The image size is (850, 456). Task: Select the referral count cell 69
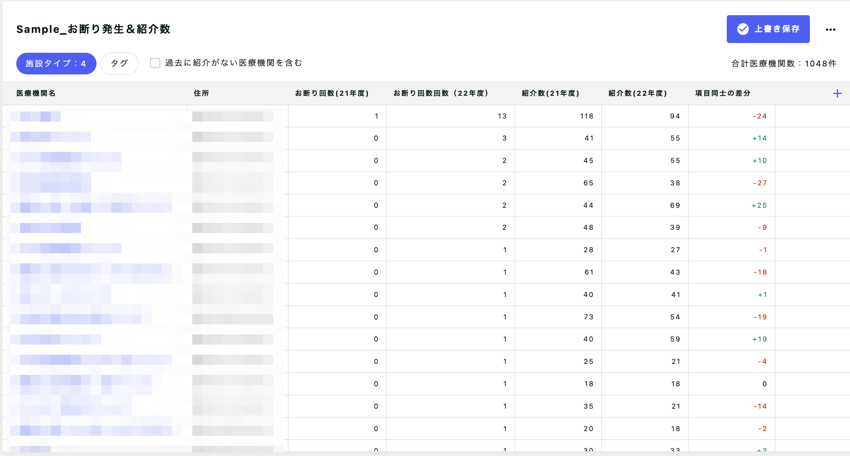click(675, 205)
